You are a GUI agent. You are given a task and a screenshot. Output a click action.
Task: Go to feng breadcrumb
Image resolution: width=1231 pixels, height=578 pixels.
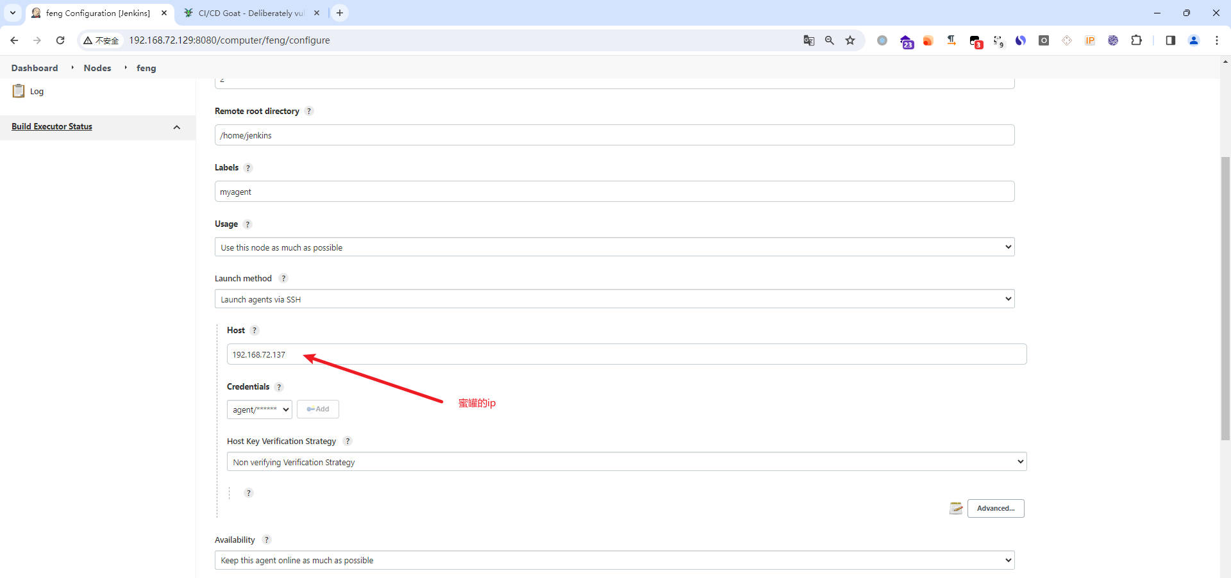(x=146, y=68)
